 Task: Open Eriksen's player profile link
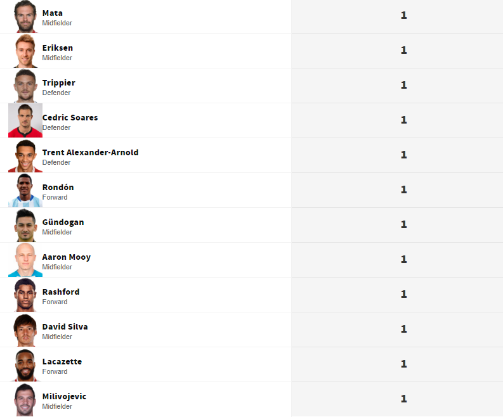coord(57,48)
